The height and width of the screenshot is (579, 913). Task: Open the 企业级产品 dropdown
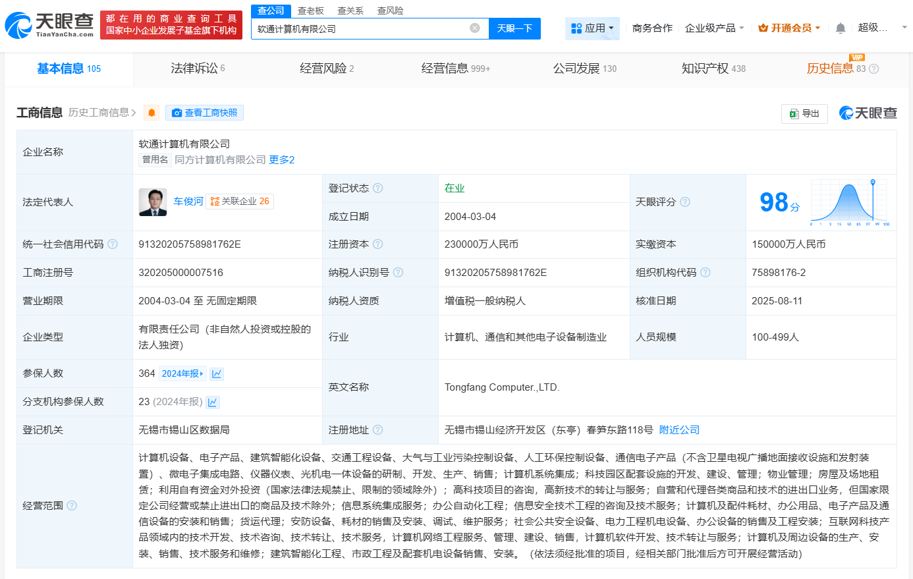pos(711,28)
